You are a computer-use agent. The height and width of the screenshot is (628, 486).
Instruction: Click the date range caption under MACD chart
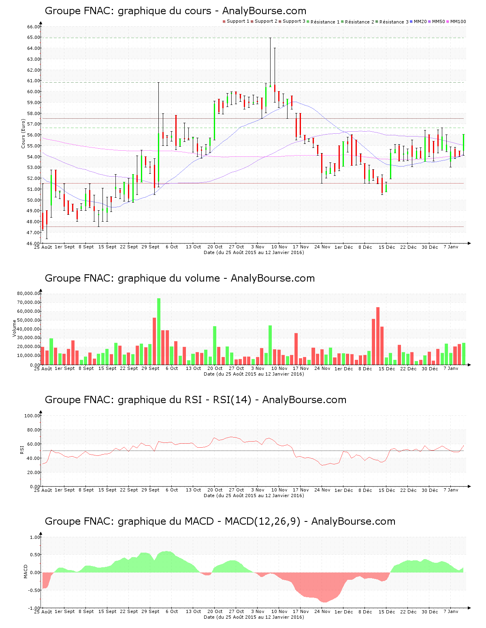[254, 617]
